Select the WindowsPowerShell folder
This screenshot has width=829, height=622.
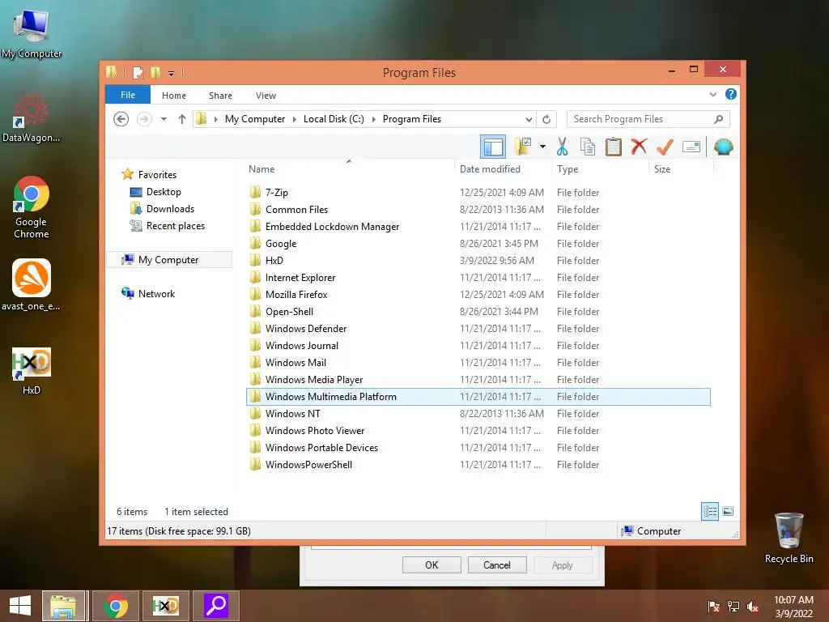point(478,464)
